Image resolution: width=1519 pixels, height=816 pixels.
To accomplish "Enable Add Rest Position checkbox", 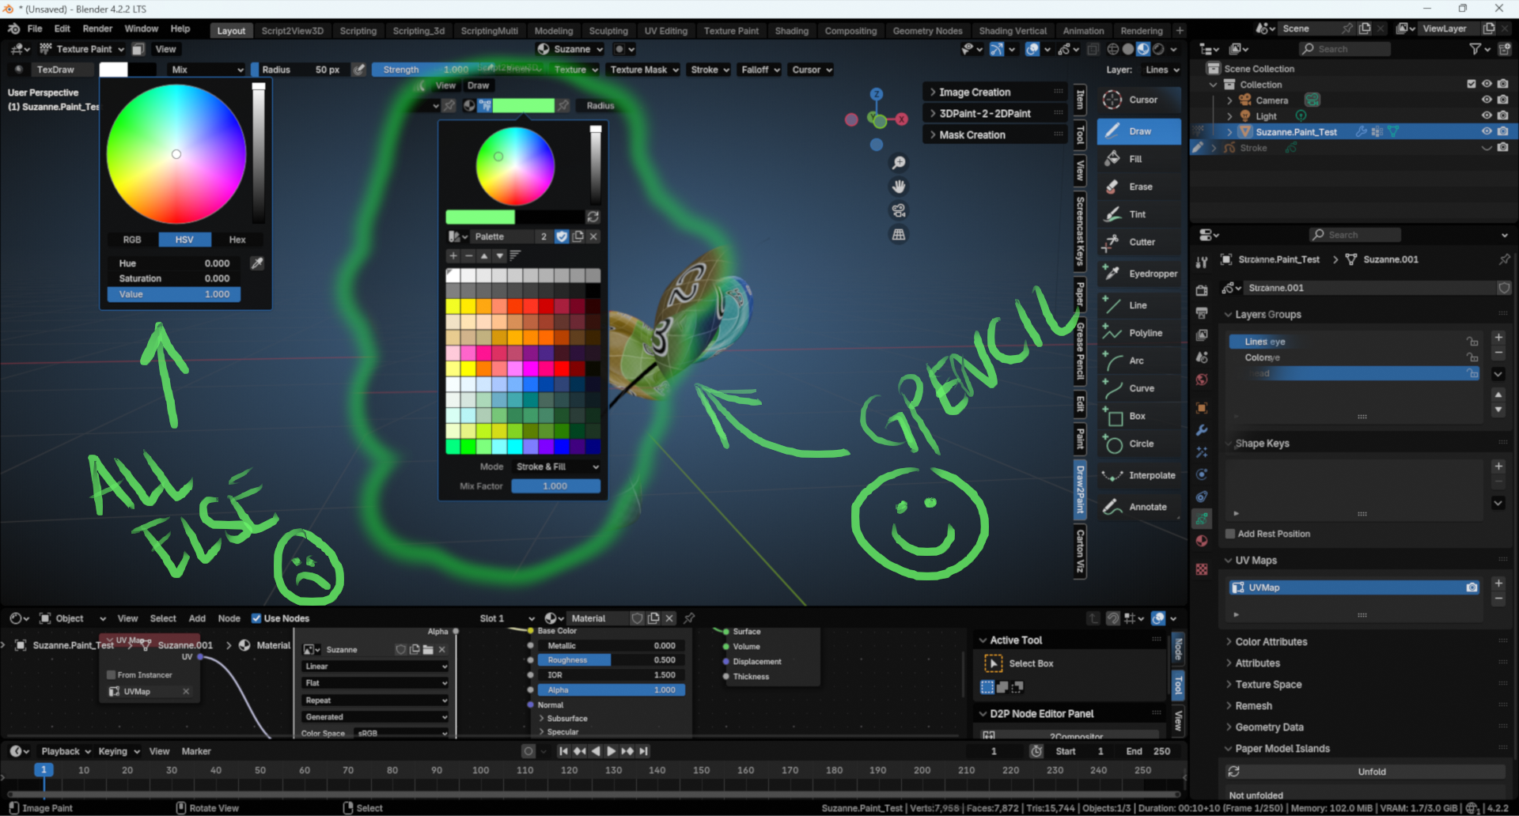I will [1230, 534].
